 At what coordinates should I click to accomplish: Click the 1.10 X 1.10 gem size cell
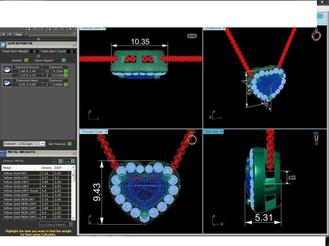(x=27, y=75)
